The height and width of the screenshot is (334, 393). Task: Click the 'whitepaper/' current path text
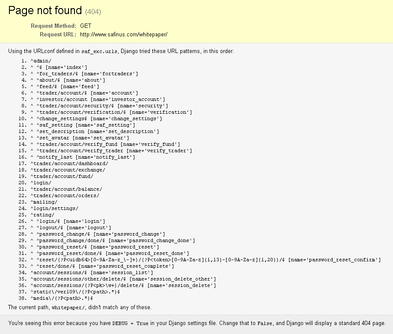pyautogui.click(x=68, y=307)
